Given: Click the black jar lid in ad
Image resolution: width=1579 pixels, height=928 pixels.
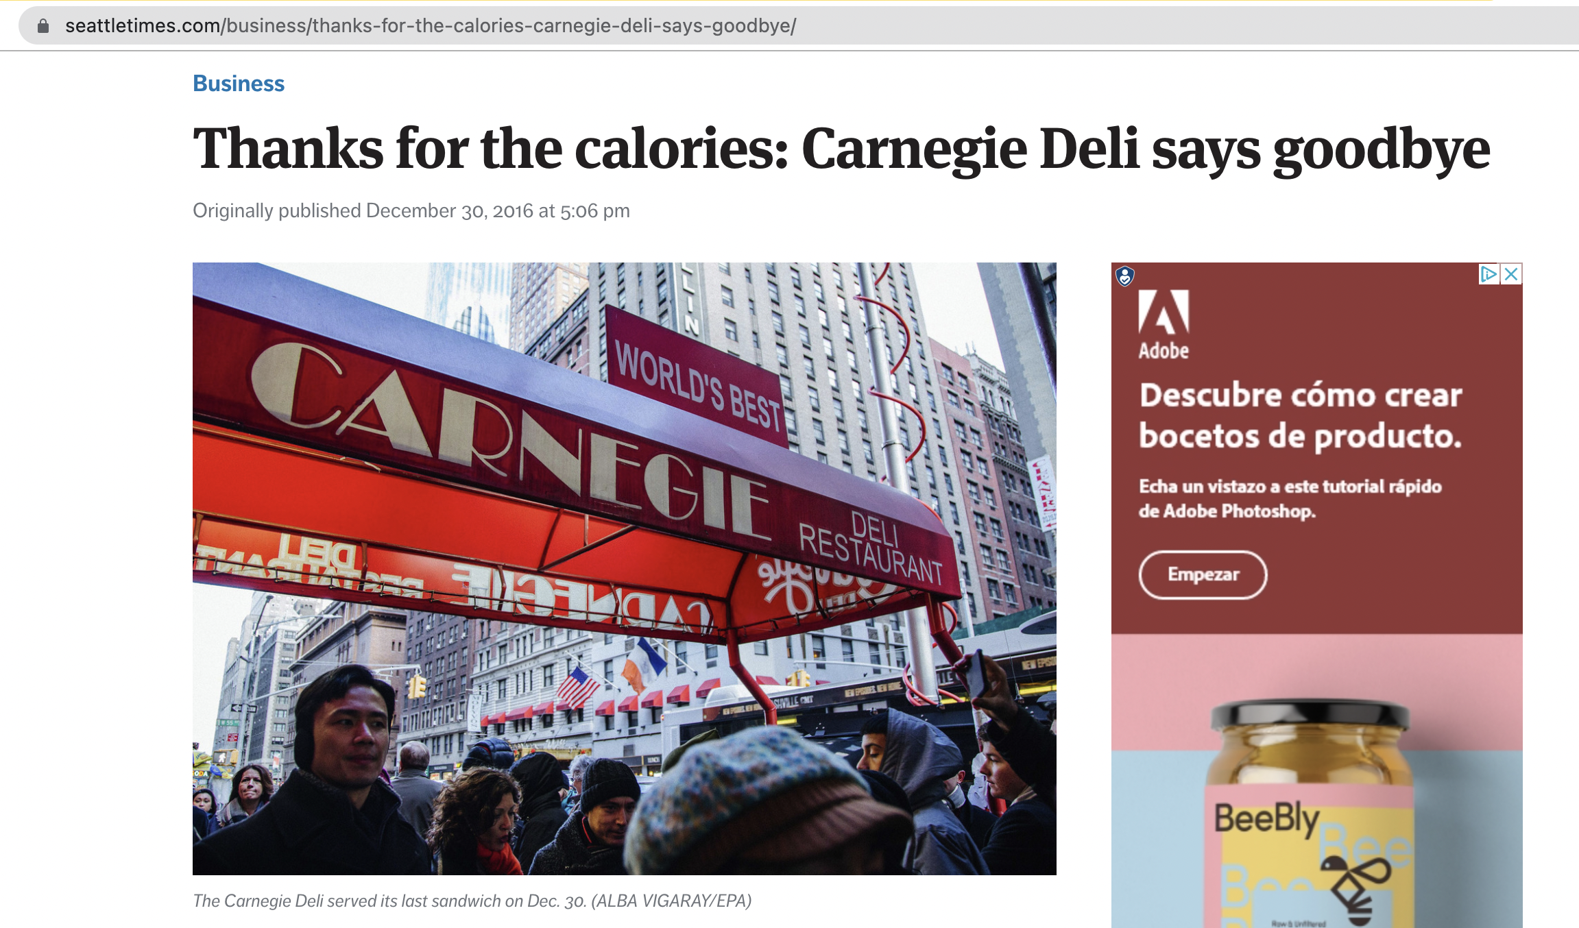Looking at the screenshot, I should [x=1310, y=714].
